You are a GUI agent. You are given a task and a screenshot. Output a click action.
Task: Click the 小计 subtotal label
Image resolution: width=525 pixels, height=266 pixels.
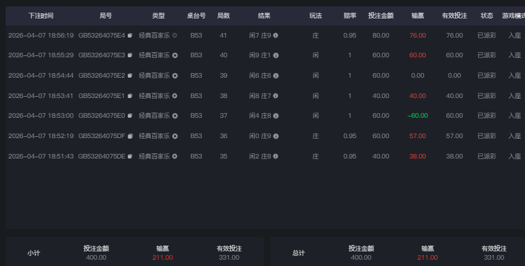33,253
